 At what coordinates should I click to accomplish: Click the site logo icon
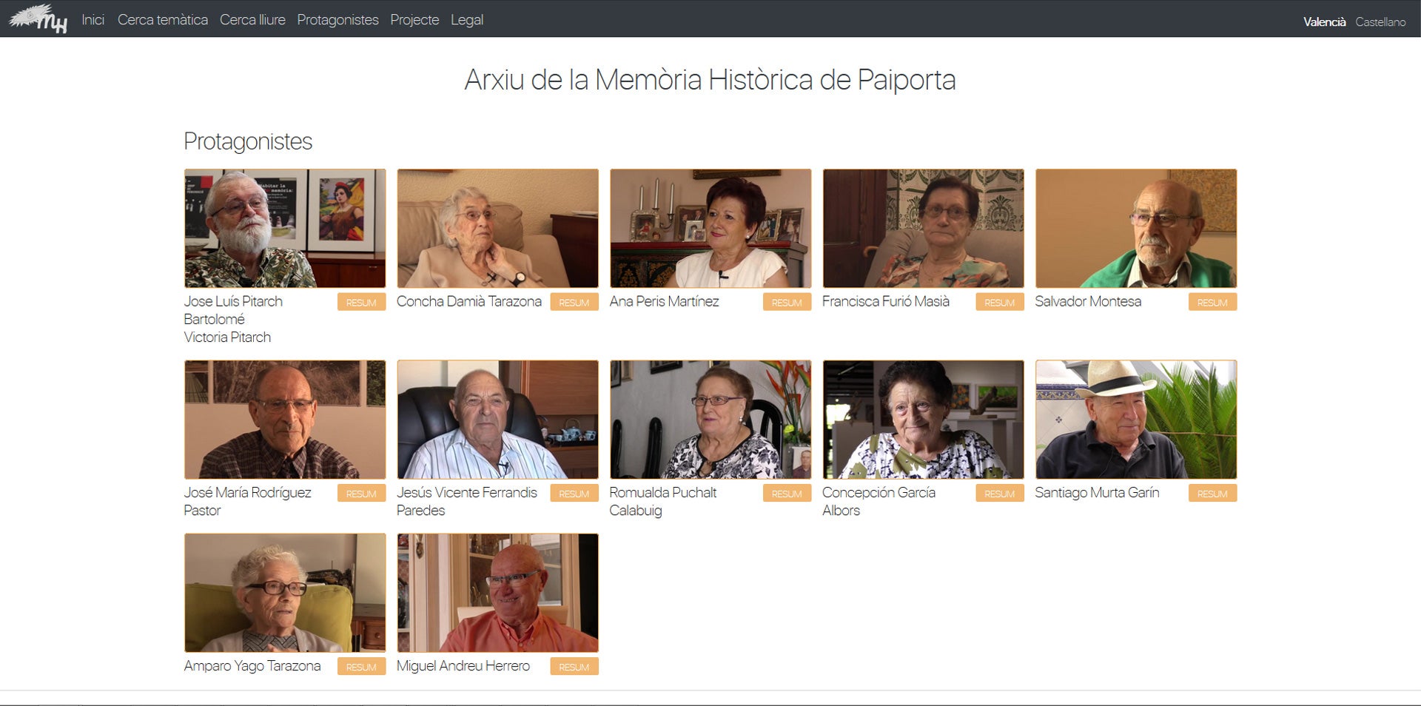pos(36,20)
